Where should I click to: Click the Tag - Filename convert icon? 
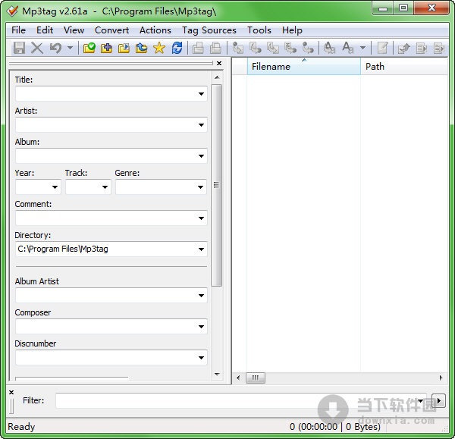238,48
